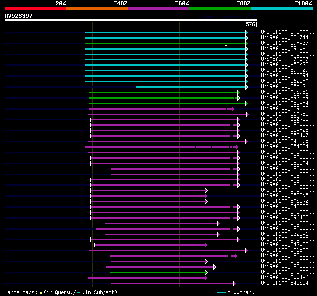Image resolution: width=317 pixels, height=296 pixels.
Task: Open hit UniRef100_Q9FX37
Action: (x=284, y=43)
